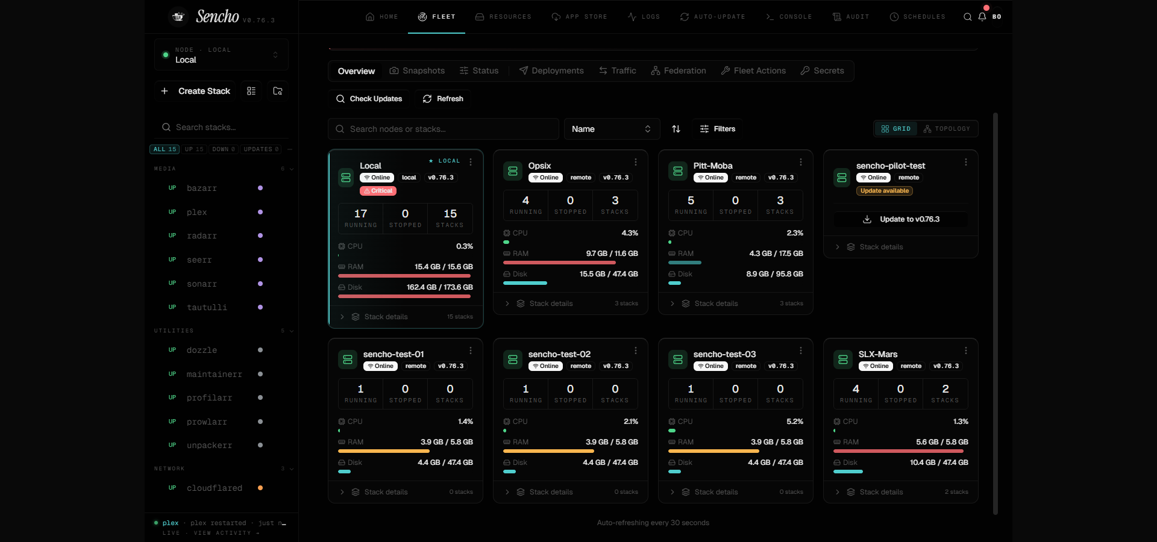Image resolution: width=1157 pixels, height=542 pixels.
Task: Click the Local card Disk usage bar
Action: 404,296
